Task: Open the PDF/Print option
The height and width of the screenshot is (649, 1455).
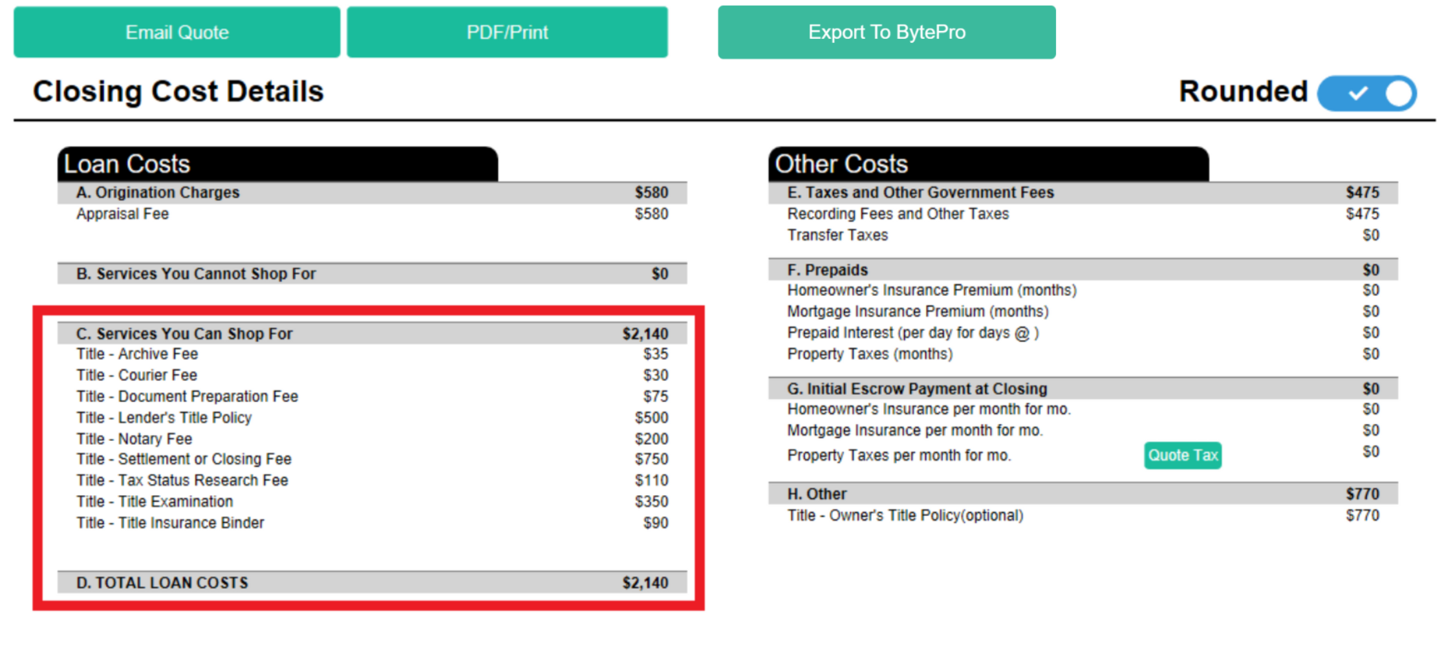Action: coord(507,32)
